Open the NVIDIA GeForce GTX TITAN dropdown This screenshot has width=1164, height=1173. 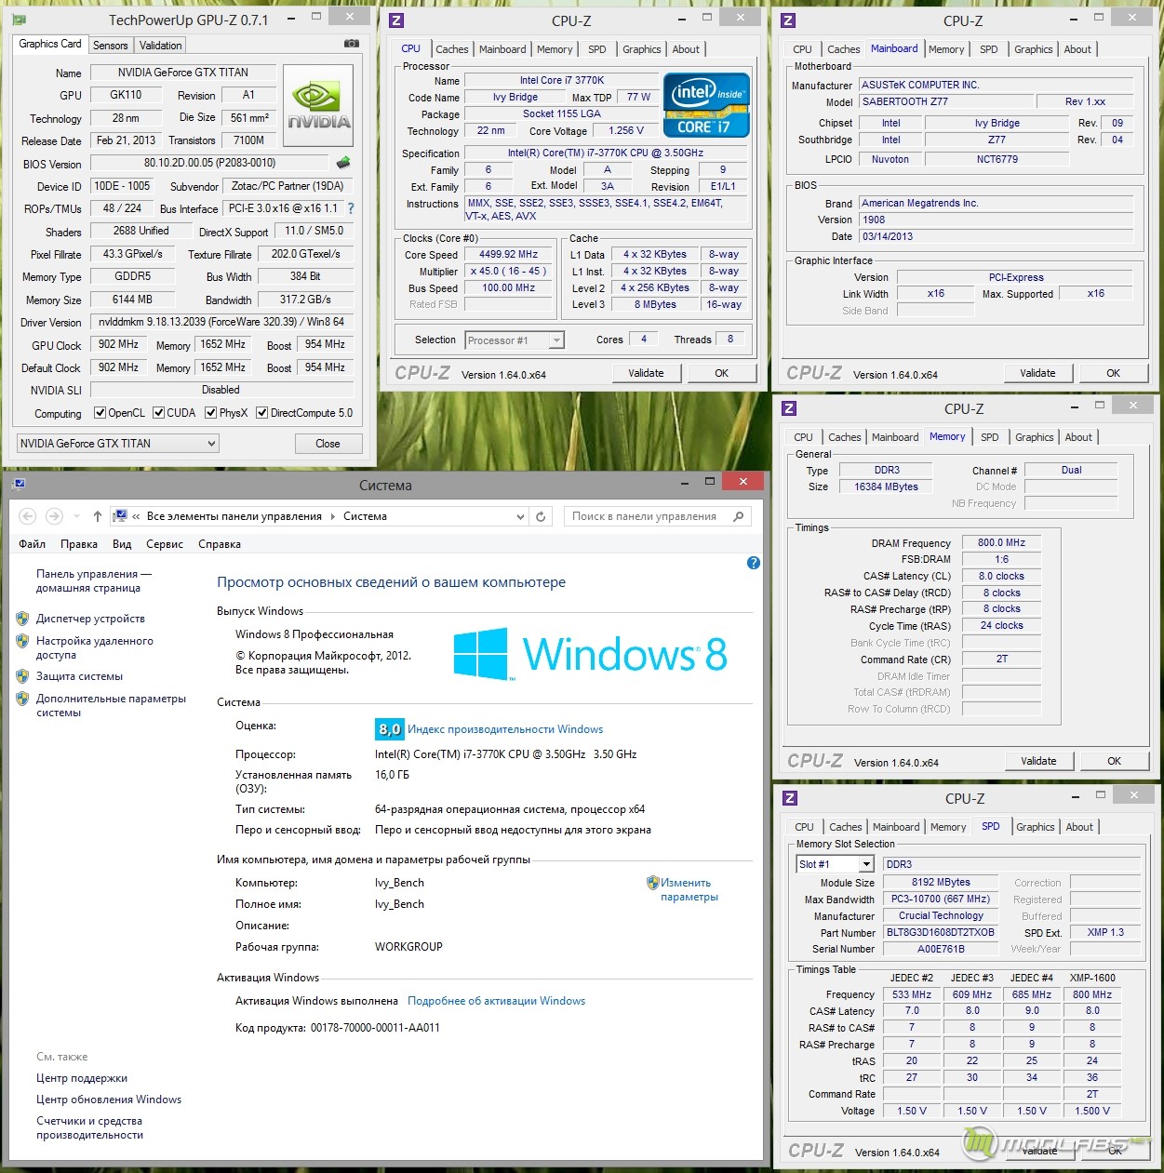pyautogui.click(x=211, y=444)
